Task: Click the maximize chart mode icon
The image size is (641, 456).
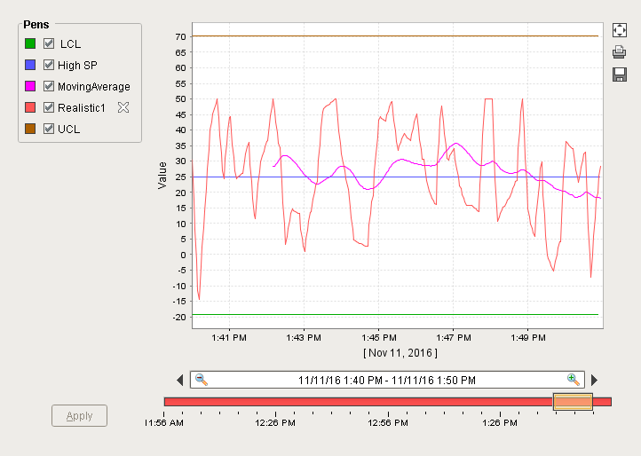Action: tap(620, 30)
